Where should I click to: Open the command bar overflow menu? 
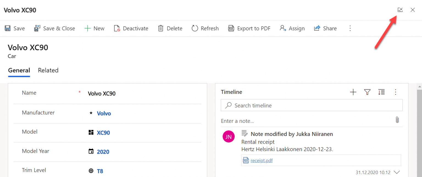350,28
